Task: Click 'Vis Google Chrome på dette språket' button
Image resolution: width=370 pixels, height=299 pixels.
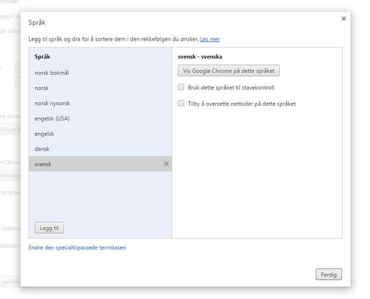Action: click(229, 71)
